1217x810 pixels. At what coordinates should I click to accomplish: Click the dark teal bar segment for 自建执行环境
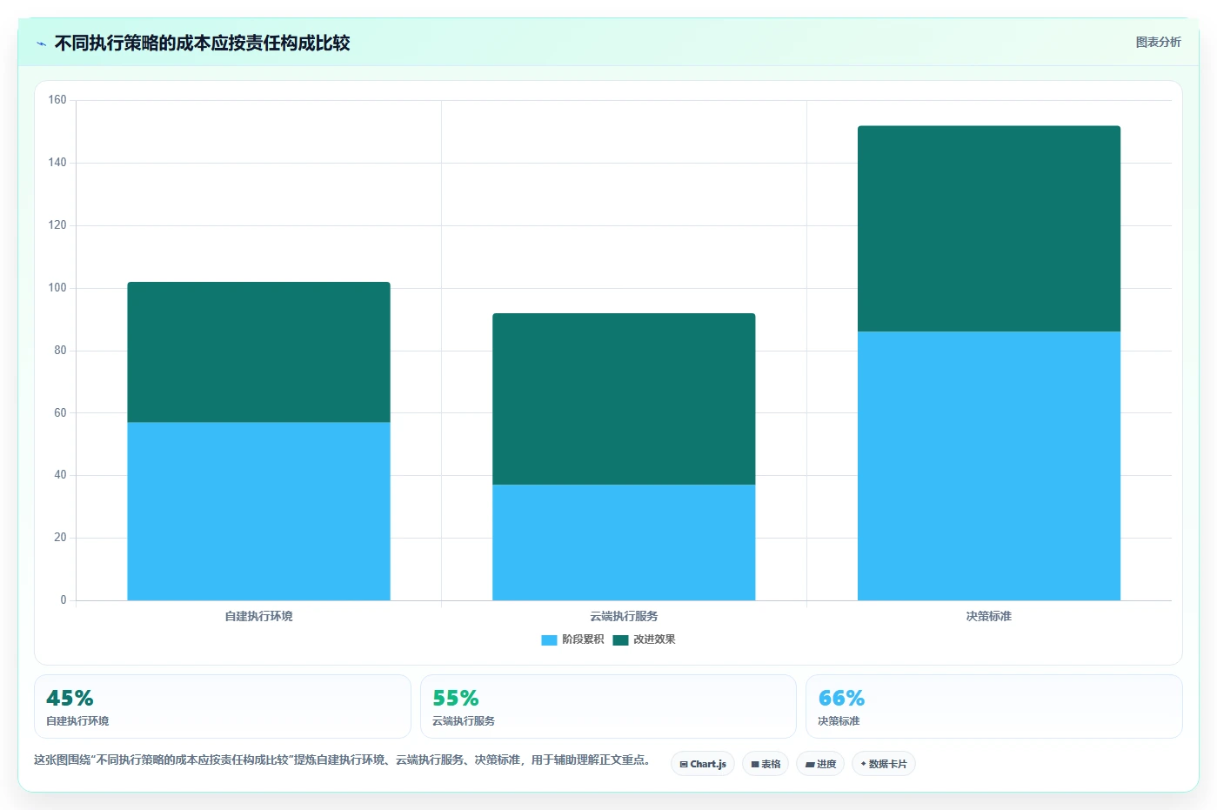coord(258,352)
